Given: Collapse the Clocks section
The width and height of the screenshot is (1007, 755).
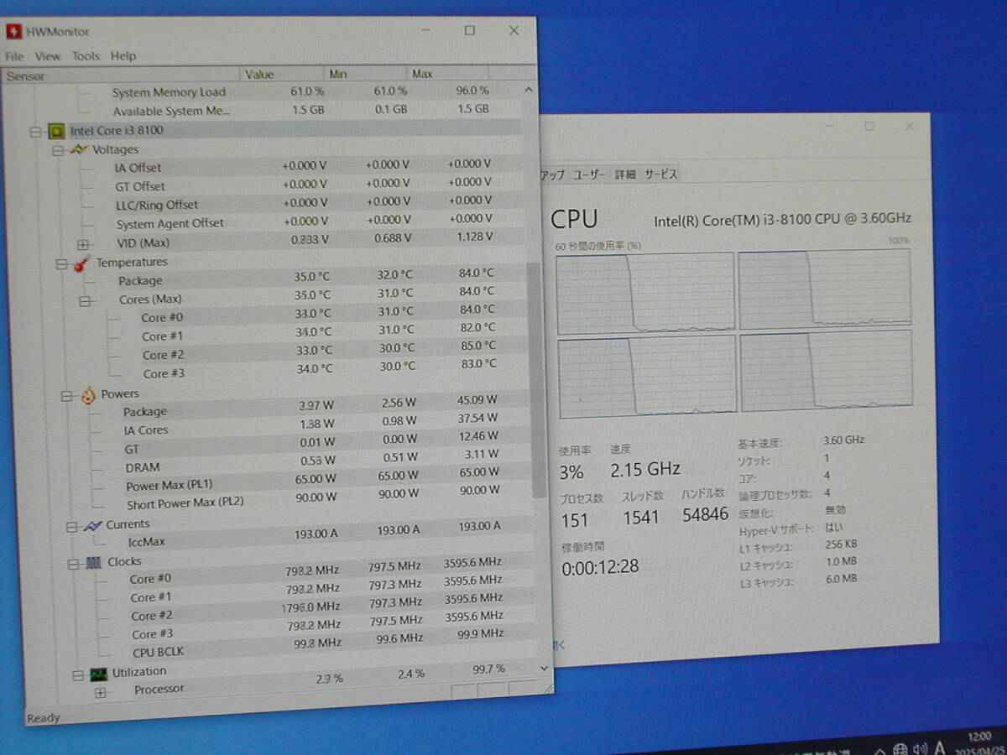Looking at the screenshot, I should click(x=74, y=564).
